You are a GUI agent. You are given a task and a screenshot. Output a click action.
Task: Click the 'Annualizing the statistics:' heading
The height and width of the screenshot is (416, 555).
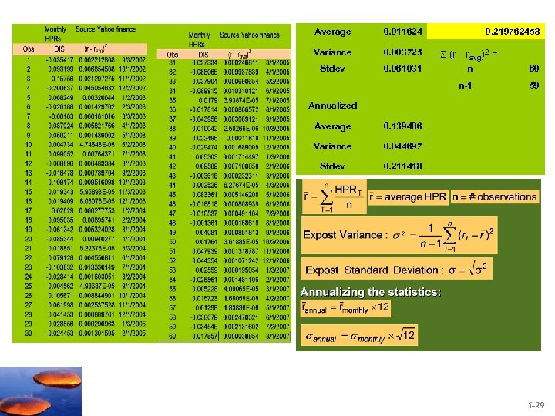click(x=371, y=292)
